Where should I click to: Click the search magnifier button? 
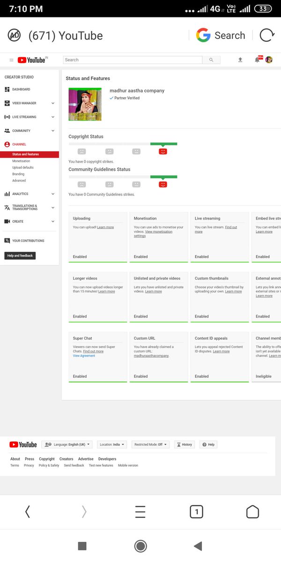tap(211, 60)
